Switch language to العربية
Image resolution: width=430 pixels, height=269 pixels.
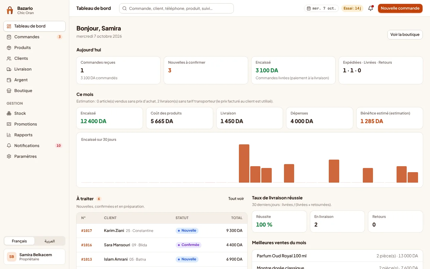pyautogui.click(x=50, y=241)
